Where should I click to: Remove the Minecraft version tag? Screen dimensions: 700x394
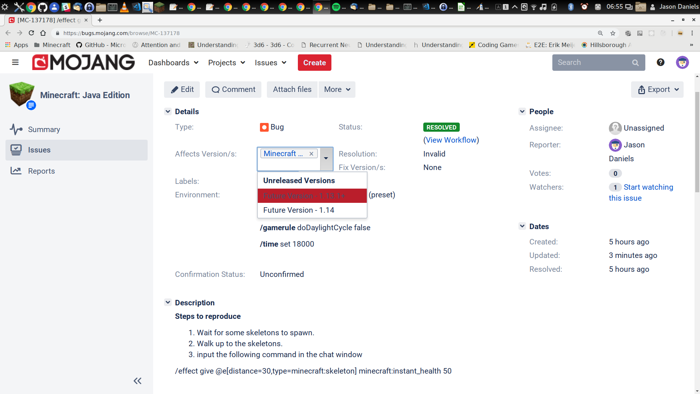click(311, 154)
